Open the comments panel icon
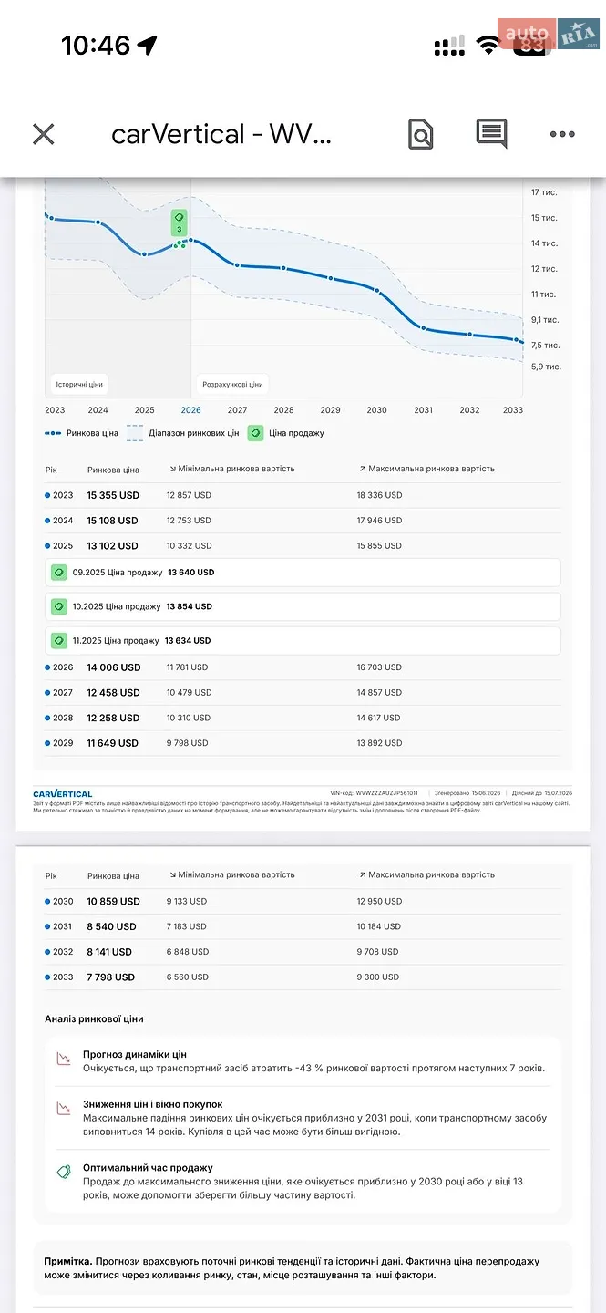This screenshot has width=606, height=1313. click(x=491, y=134)
